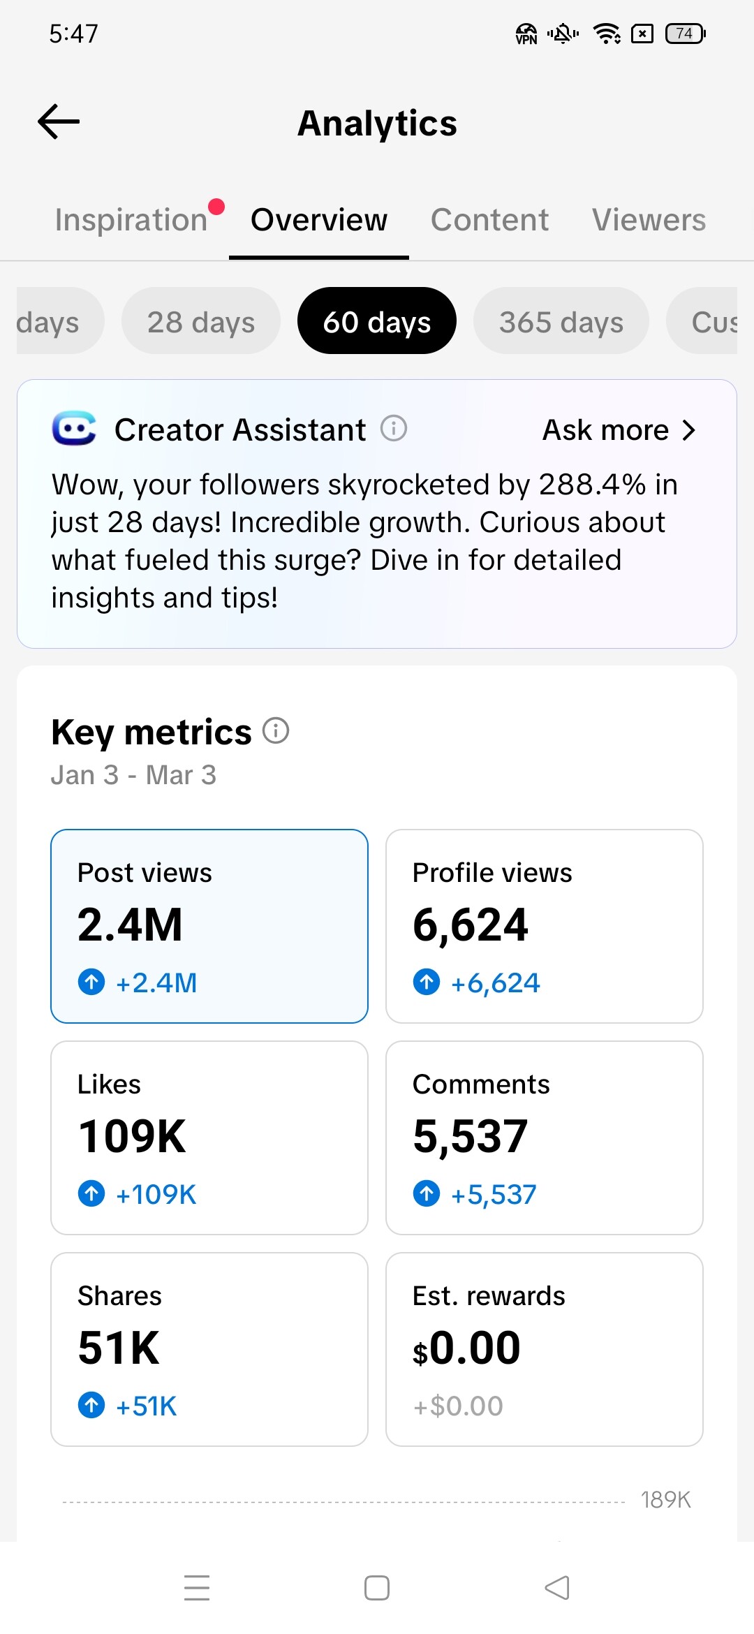Screen dimensions: 754x1634
Task: Tap the Key metrics info icon
Action: pyautogui.click(x=276, y=731)
